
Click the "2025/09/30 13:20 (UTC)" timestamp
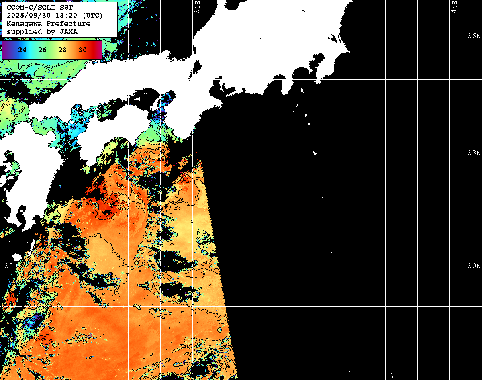coord(54,16)
